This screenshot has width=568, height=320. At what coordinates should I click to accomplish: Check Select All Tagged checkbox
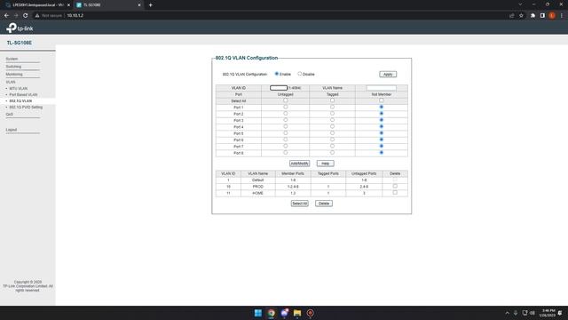pyautogui.click(x=332, y=100)
